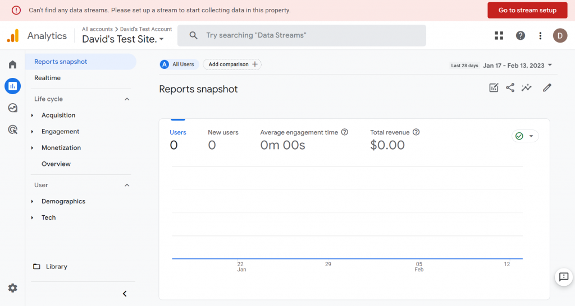The image size is (575, 306).
Task: Open the data quality checkmark dropdown
Action: click(x=525, y=136)
